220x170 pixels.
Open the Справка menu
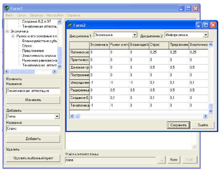pyautogui.click(x=73, y=15)
